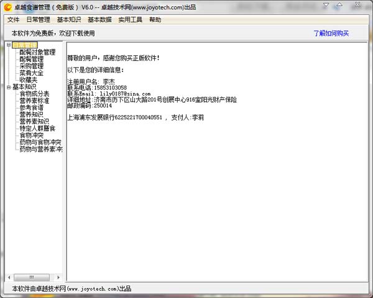Open 特定人群膳食 tree item
Screen dimensions: 373x298
coord(37,129)
